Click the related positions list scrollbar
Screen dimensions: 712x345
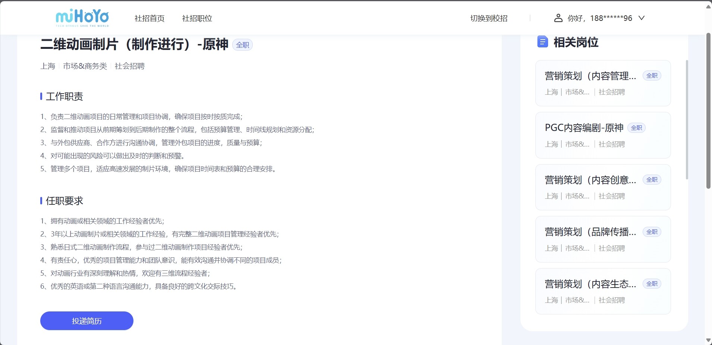pyautogui.click(x=687, y=119)
